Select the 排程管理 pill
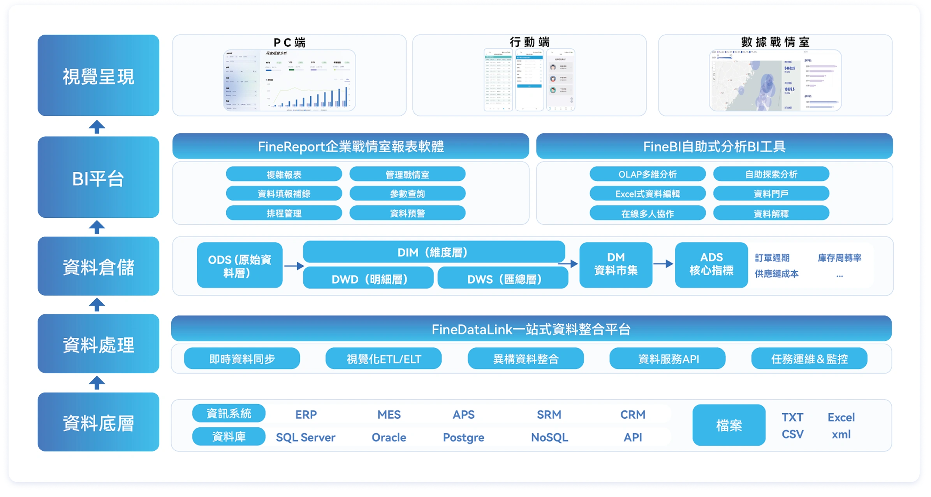 tap(284, 213)
